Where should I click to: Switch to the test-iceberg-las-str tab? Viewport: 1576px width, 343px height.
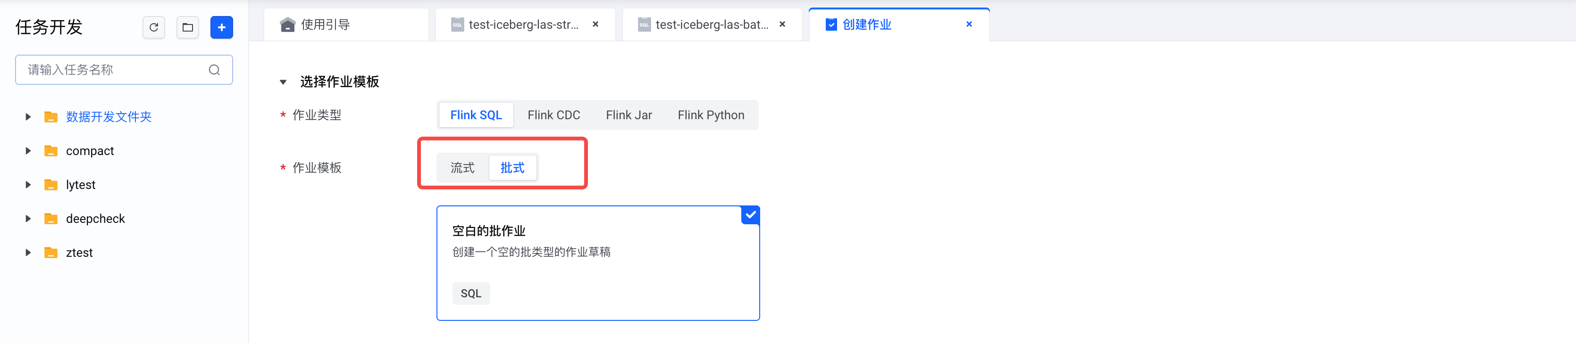click(x=523, y=24)
